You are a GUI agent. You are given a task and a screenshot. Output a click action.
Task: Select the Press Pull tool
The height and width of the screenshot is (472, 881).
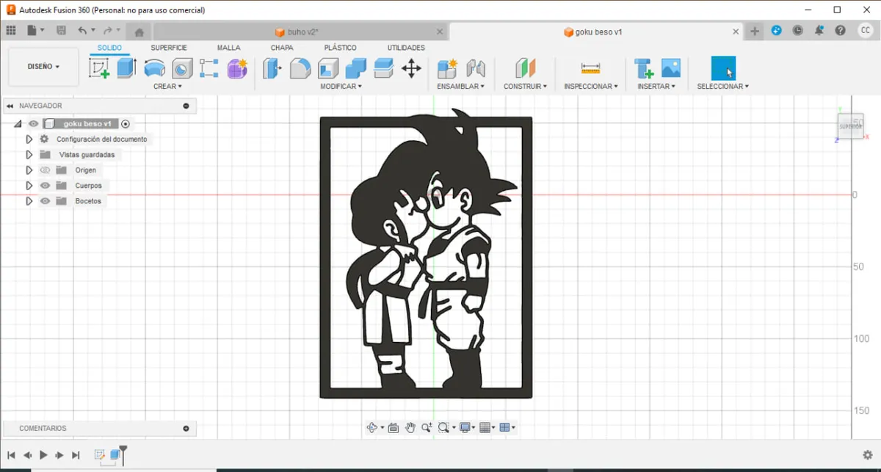click(272, 68)
